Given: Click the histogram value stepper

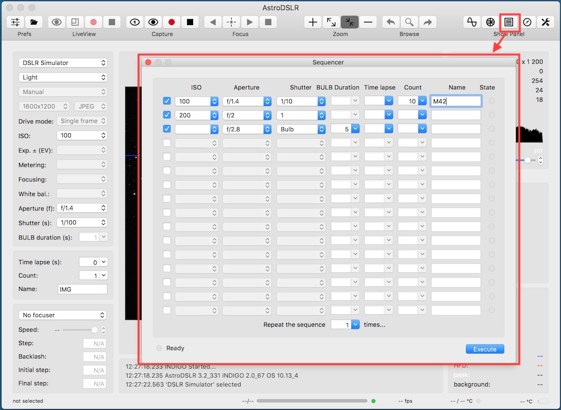Looking at the screenshot, I should point(540,160).
